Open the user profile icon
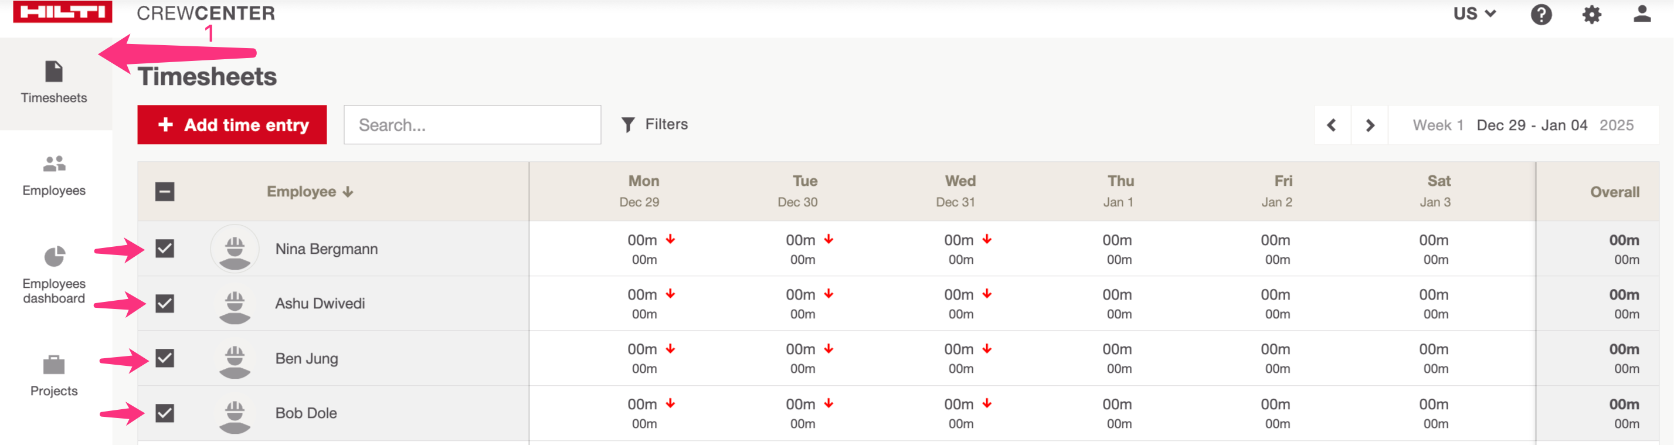1674x445 pixels. (1642, 14)
